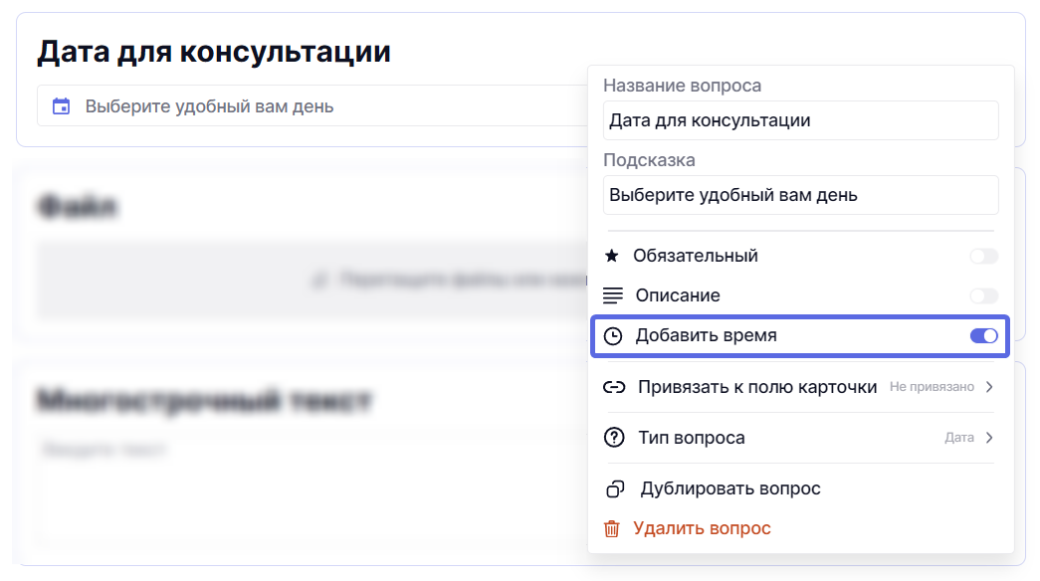This screenshot has height=581, width=1040.
Task: Select Дублировать вопрос menu entry
Action: [x=730, y=488]
